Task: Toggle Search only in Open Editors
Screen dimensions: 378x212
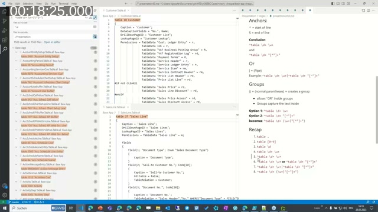Action: coord(94,27)
